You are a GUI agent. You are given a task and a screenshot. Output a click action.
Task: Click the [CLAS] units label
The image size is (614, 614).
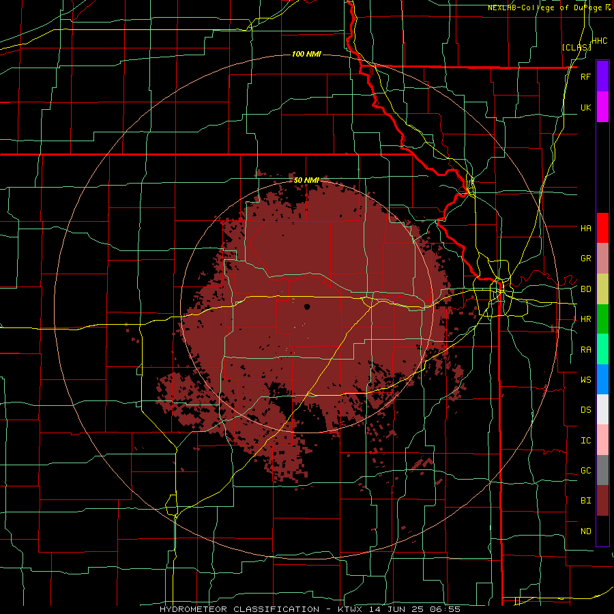point(576,47)
